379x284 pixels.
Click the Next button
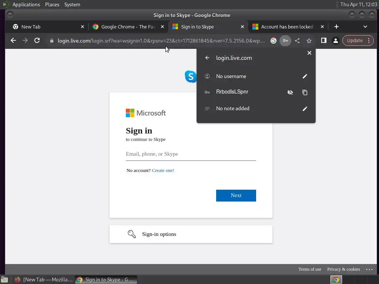236,195
